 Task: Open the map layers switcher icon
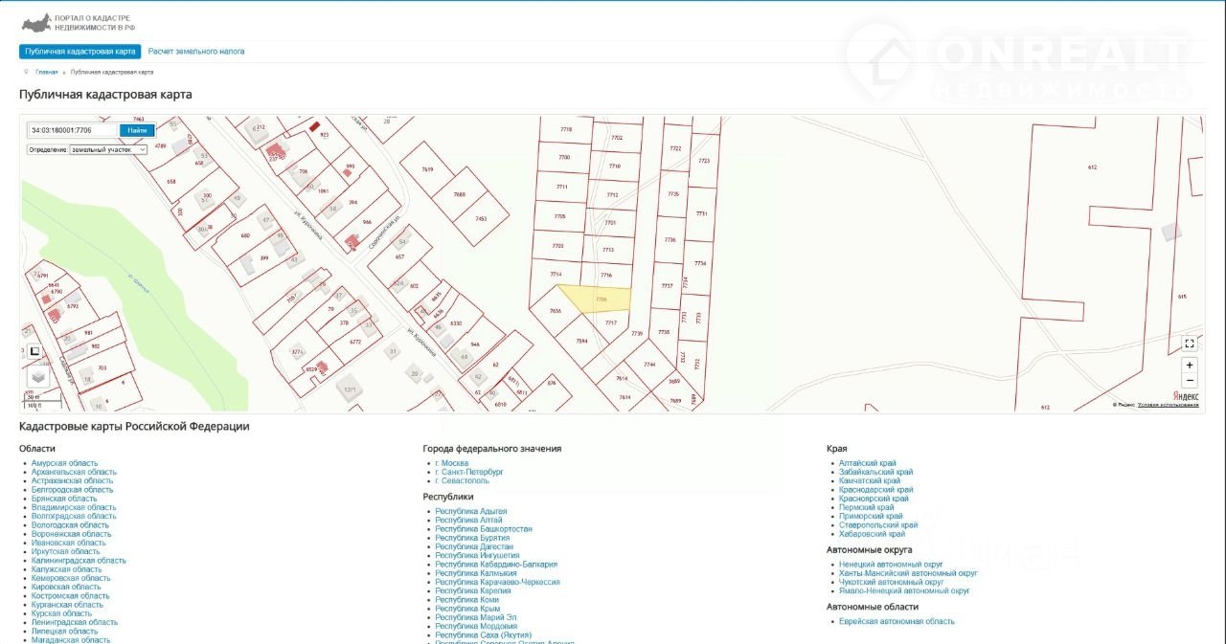pos(37,376)
